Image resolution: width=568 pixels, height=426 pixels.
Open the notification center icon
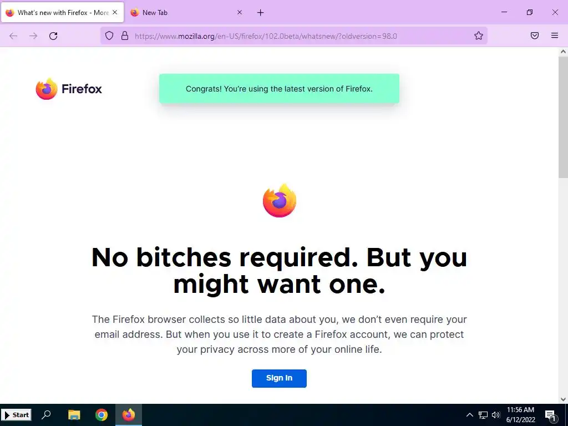click(551, 415)
